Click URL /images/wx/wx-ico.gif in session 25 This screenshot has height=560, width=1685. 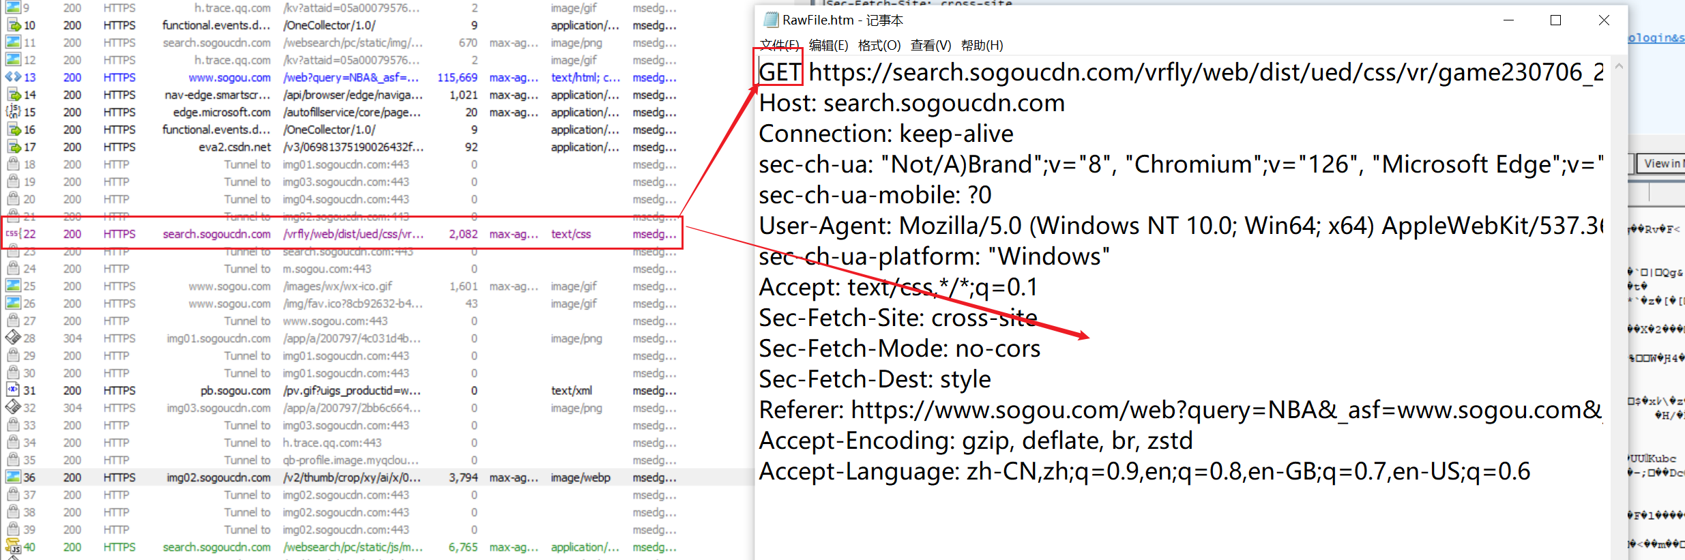338,286
